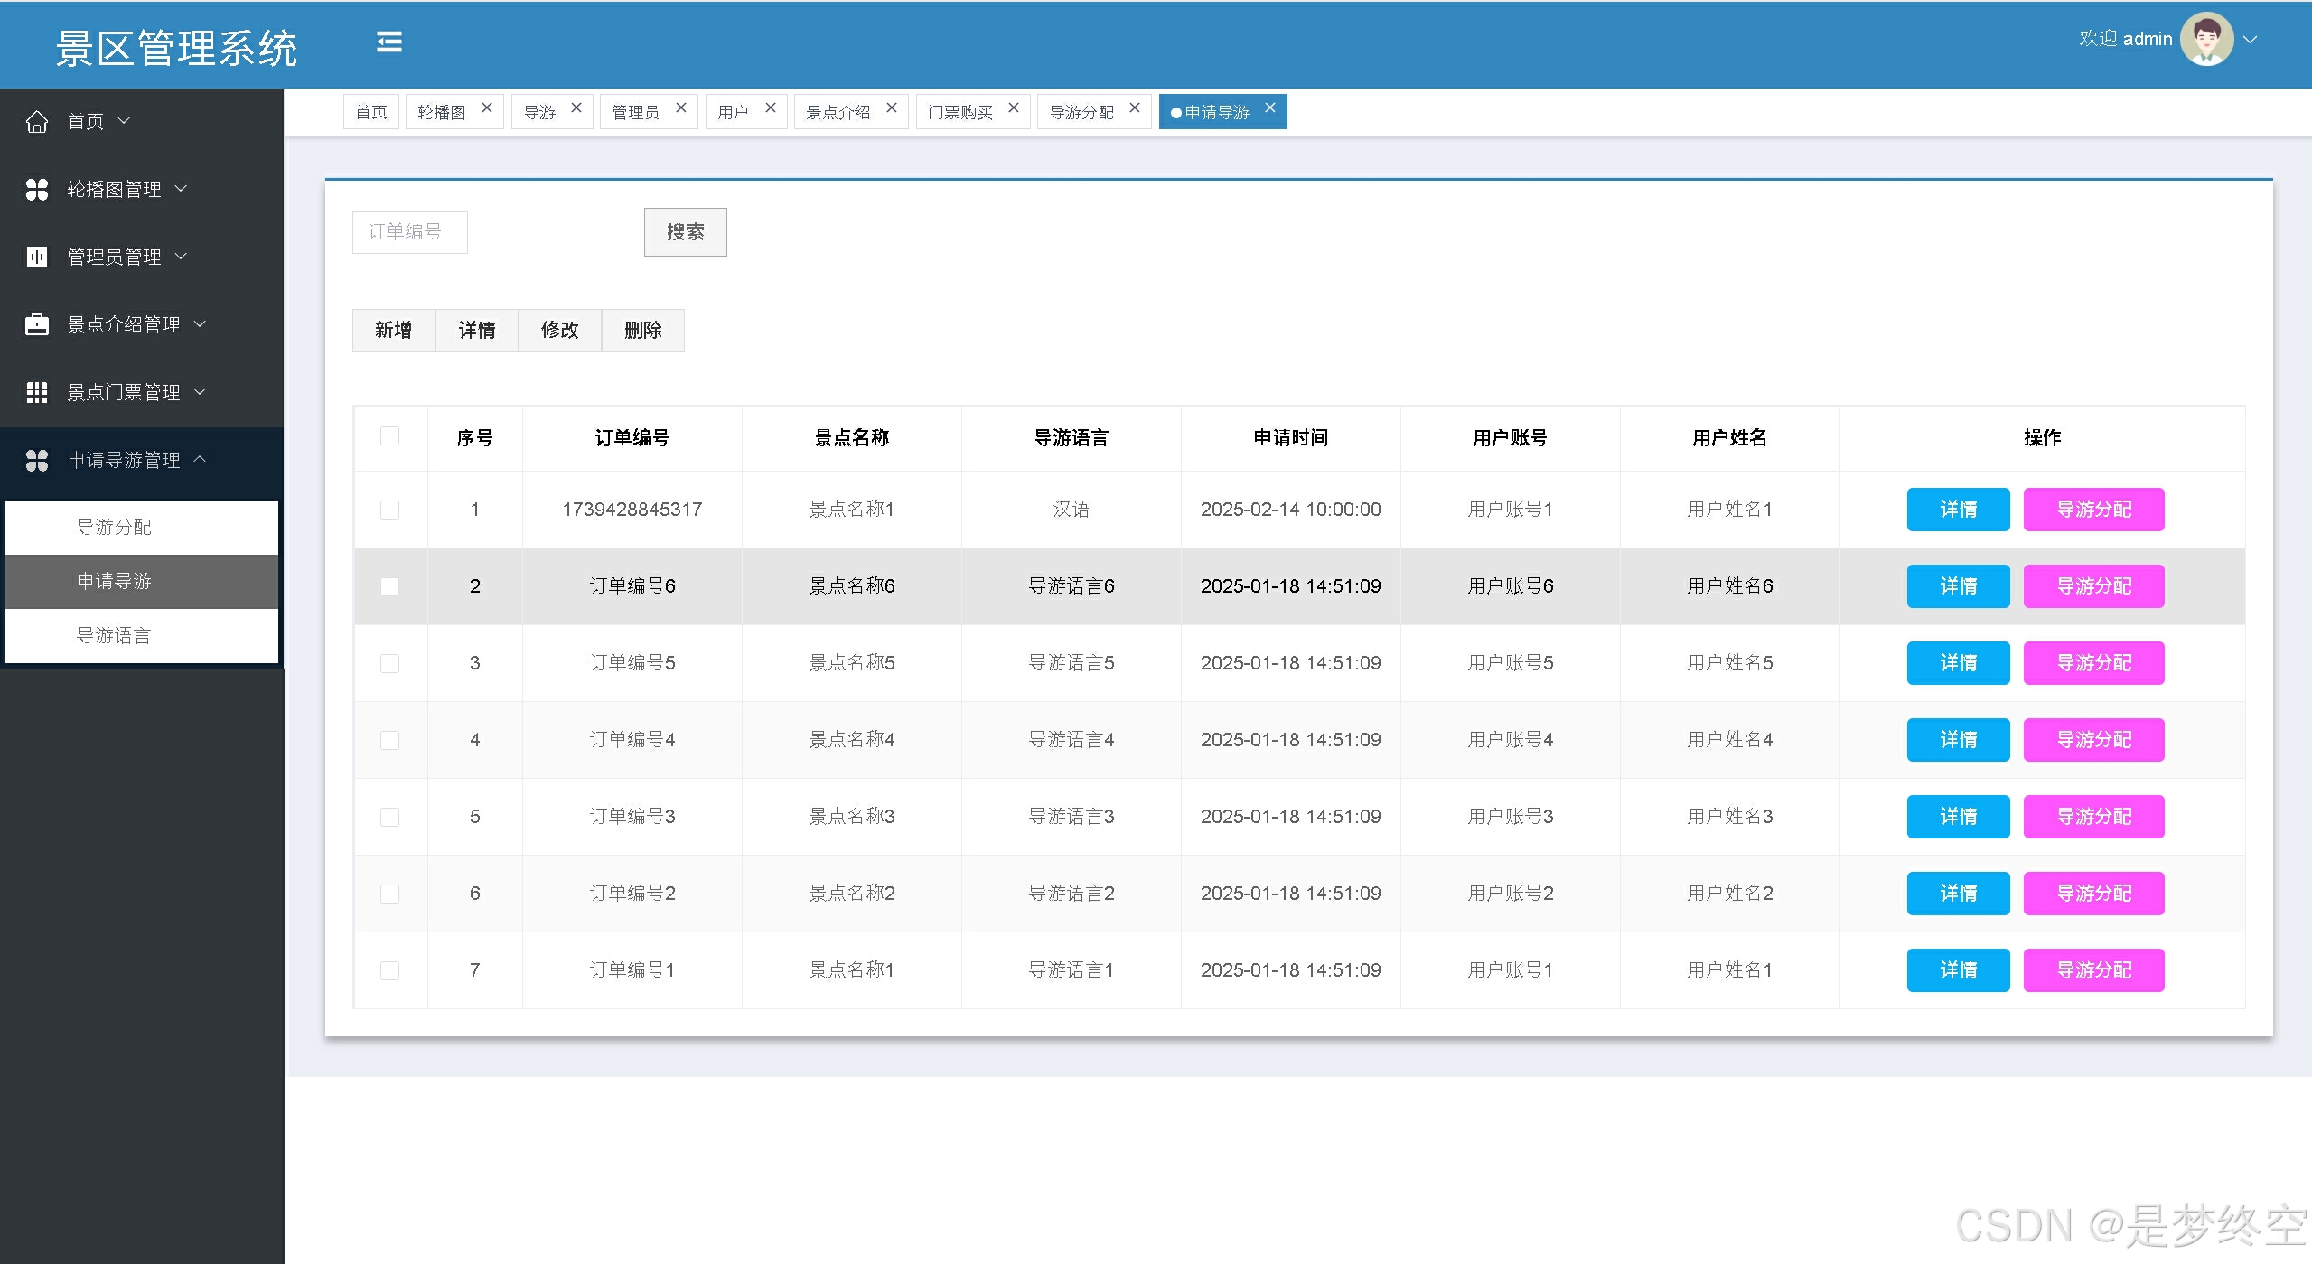Image resolution: width=2312 pixels, height=1264 pixels.
Task: Open the 导游语言 submenu item
Action: [x=114, y=636]
